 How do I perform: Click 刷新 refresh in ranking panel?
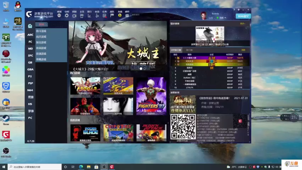tap(243, 50)
